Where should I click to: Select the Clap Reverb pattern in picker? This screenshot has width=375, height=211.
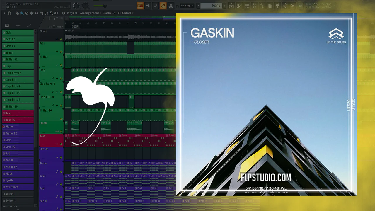[x=18, y=73]
